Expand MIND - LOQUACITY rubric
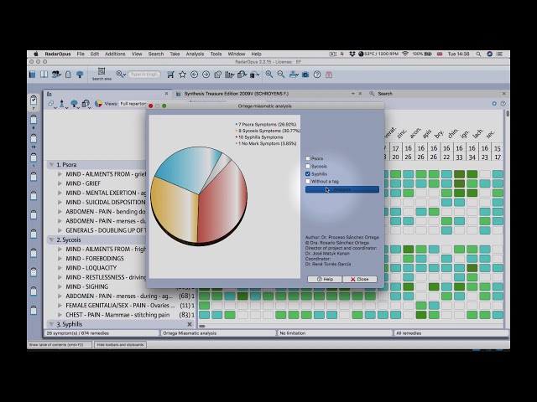 click(60, 268)
